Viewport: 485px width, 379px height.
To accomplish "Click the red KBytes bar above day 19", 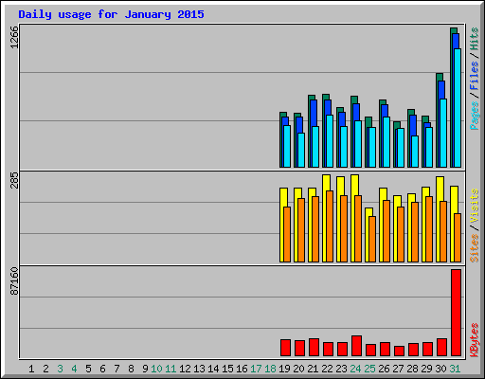I will point(285,348).
